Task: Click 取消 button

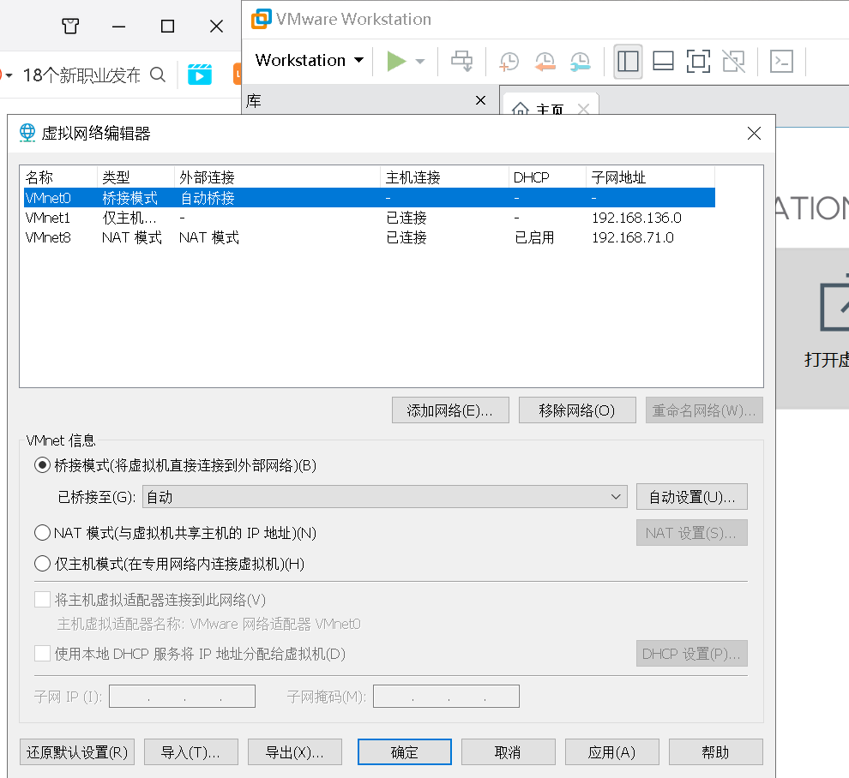Action: coord(509,752)
